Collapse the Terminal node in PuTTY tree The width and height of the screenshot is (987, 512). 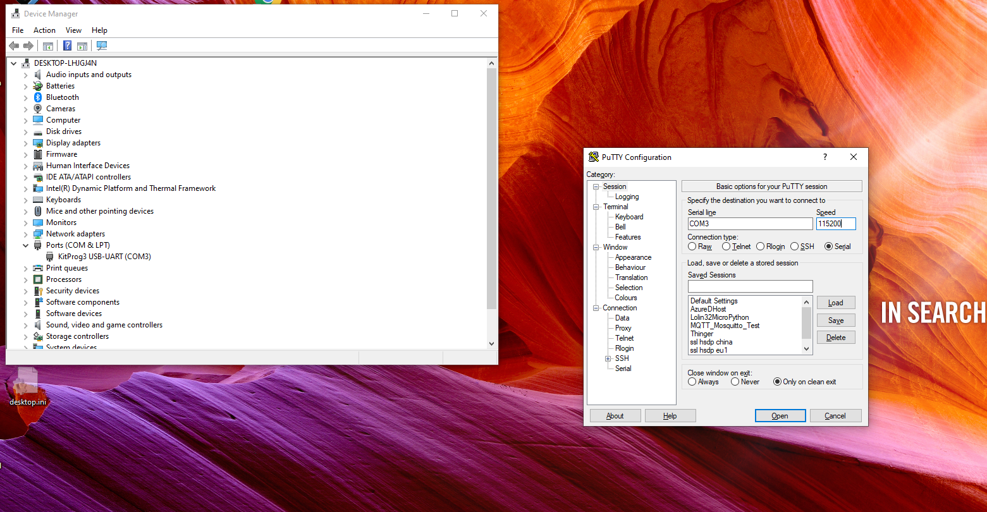click(x=596, y=207)
